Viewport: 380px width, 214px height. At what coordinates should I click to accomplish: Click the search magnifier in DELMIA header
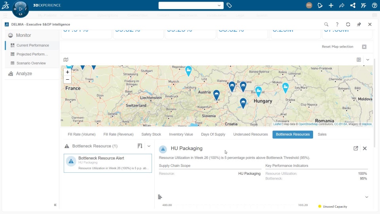click(326, 24)
